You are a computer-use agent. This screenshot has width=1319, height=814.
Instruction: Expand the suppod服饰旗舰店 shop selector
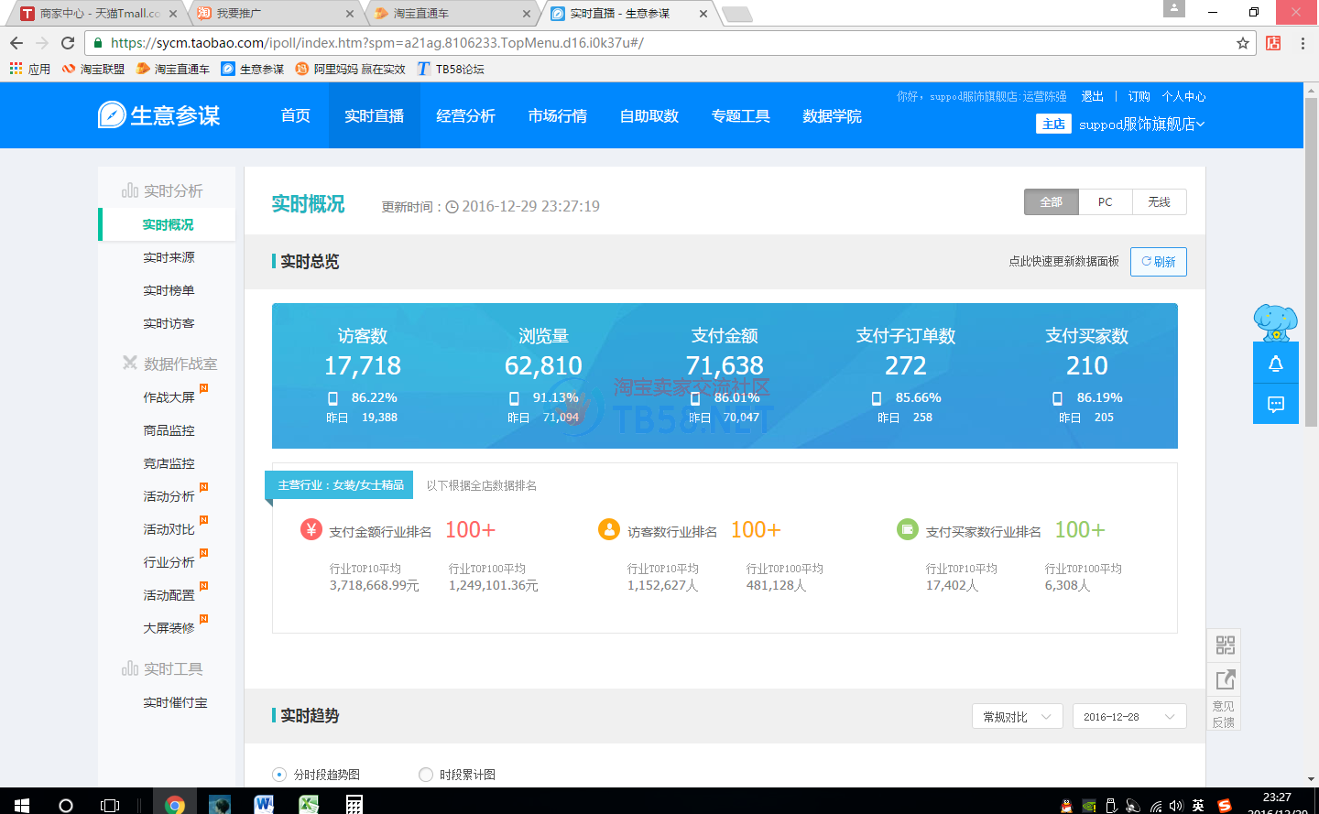(x=1140, y=125)
